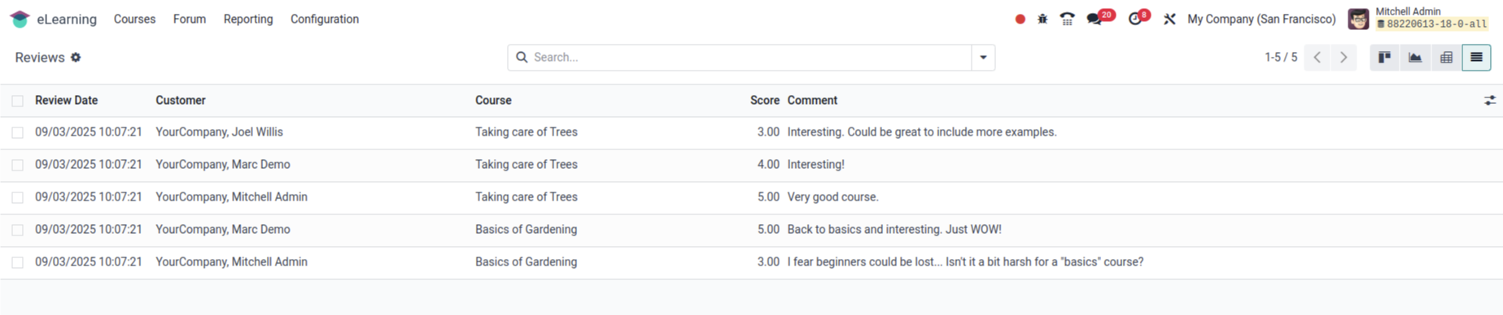Image resolution: width=1503 pixels, height=315 pixels.
Task: Expand the search options dropdown arrow
Action: 983,58
